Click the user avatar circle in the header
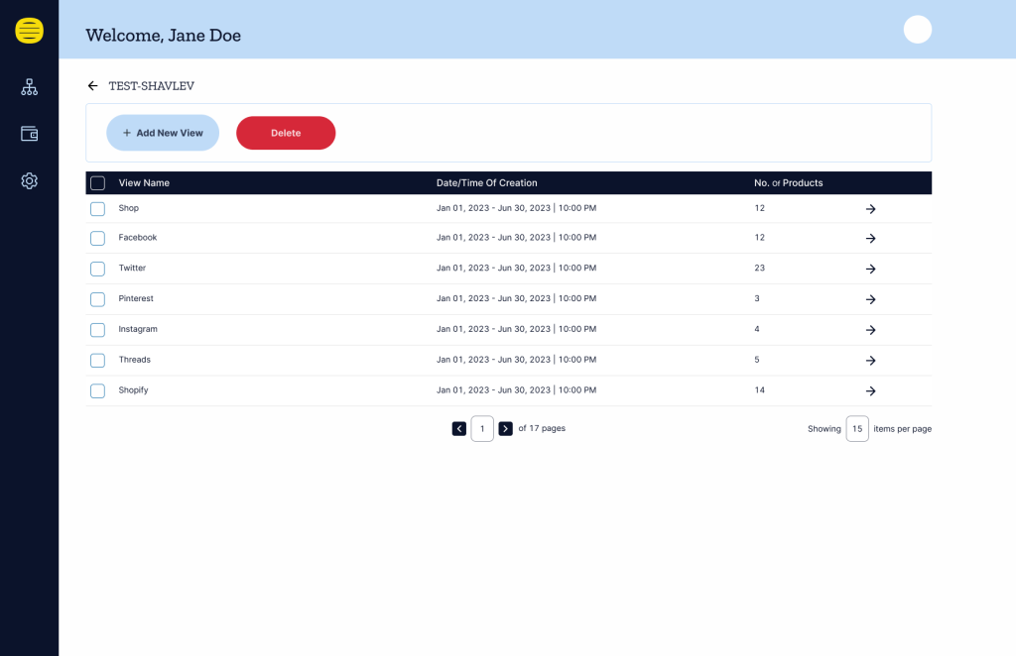The width and height of the screenshot is (1016, 656). tap(917, 30)
